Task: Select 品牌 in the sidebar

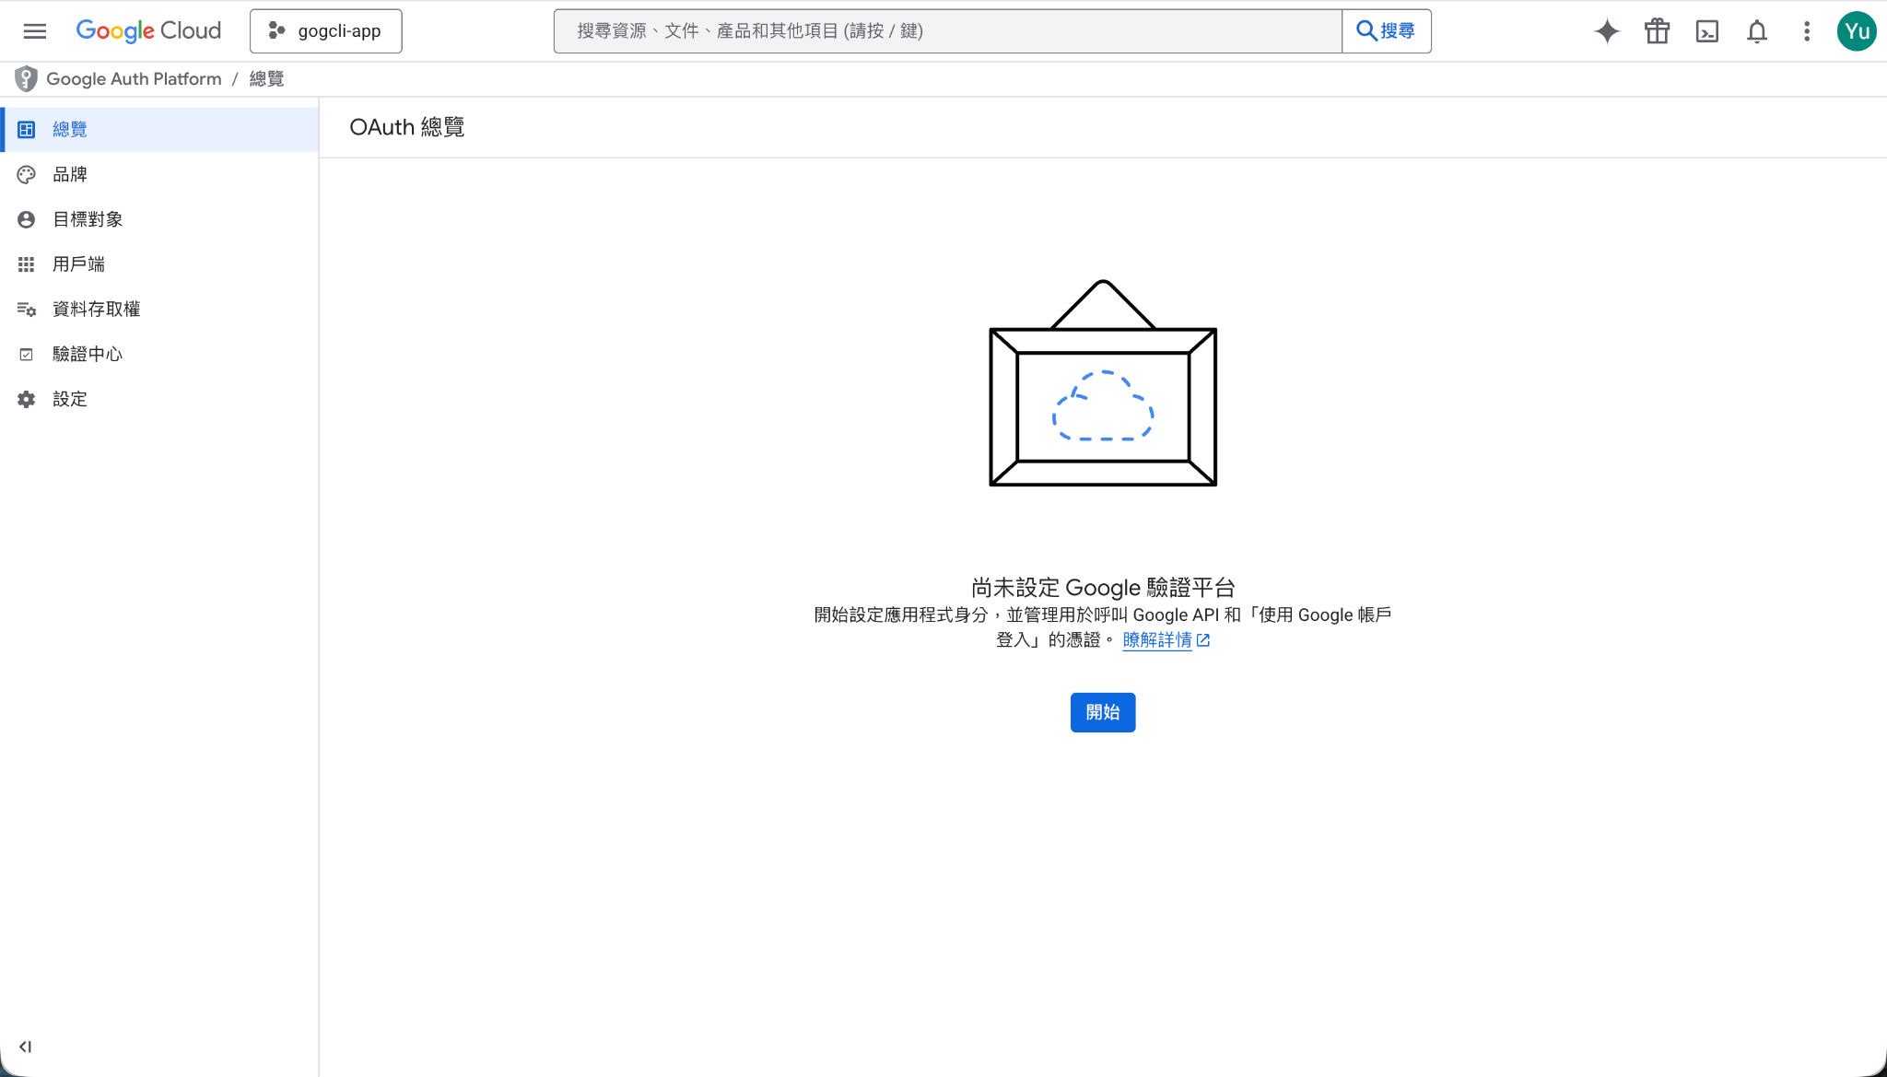Action: (70, 174)
